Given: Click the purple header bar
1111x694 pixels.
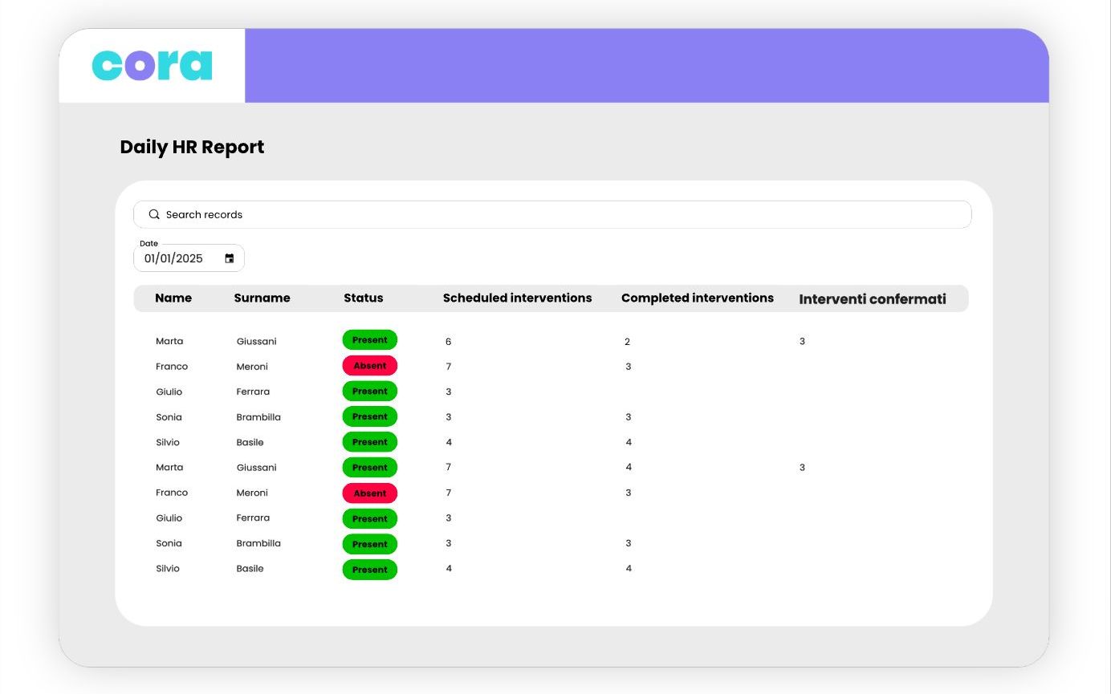Looking at the screenshot, I should (x=647, y=66).
